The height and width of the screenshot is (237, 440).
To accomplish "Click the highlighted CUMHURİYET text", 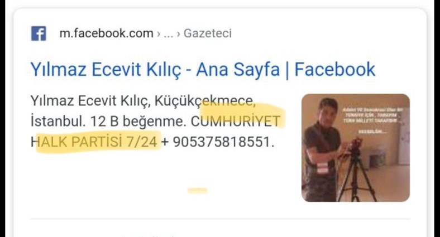I will [x=236, y=122].
